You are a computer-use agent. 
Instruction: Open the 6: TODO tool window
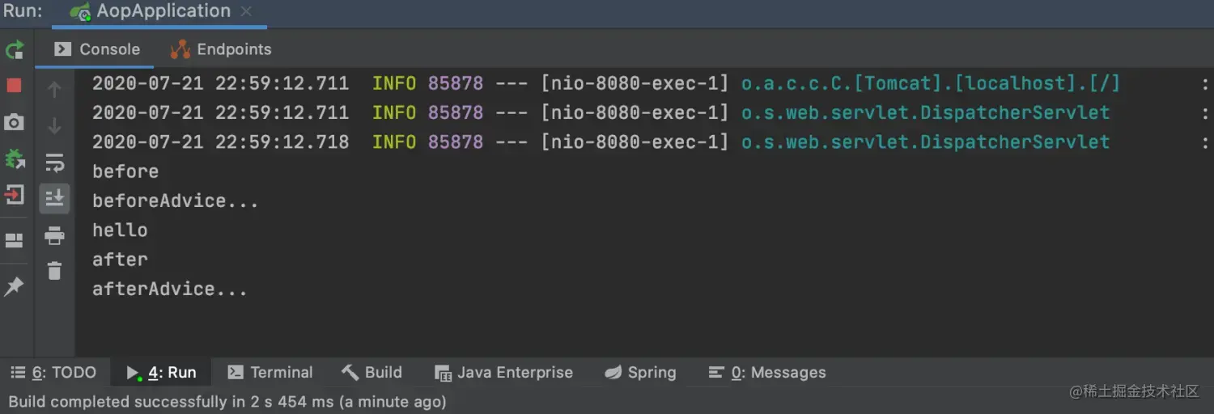[53, 373]
